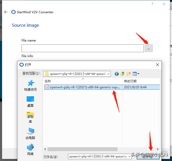Click the 打开 open button
Image resolution: width=172 pixels, height=161 pixels.
(x=148, y=156)
